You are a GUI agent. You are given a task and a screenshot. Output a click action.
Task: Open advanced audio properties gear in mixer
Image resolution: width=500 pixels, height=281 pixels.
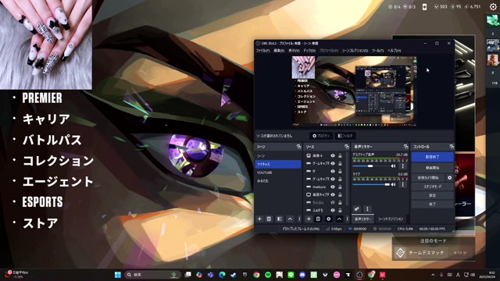click(356, 209)
